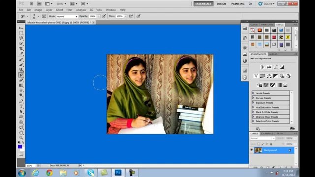Select the Crop tool
The height and width of the screenshot is (177, 315).
click(x=21, y=49)
